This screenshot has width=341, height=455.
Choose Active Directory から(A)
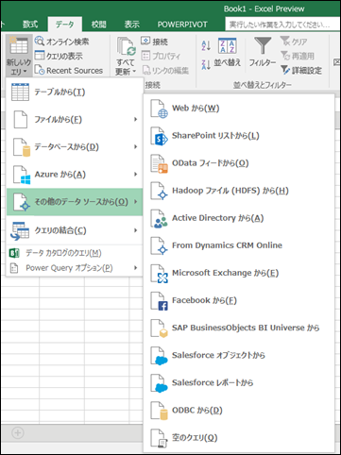pyautogui.click(x=239, y=218)
